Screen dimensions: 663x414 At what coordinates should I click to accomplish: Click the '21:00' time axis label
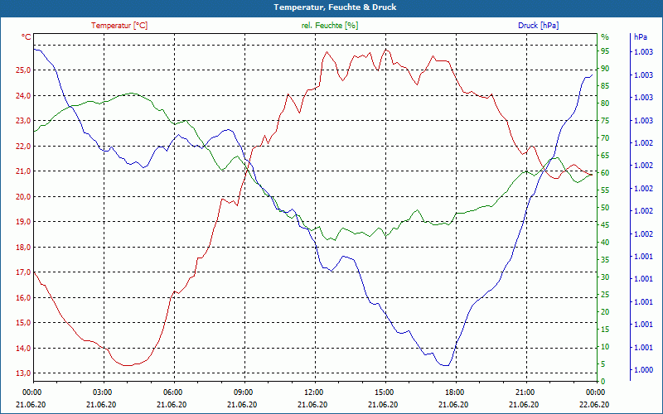[525, 392]
